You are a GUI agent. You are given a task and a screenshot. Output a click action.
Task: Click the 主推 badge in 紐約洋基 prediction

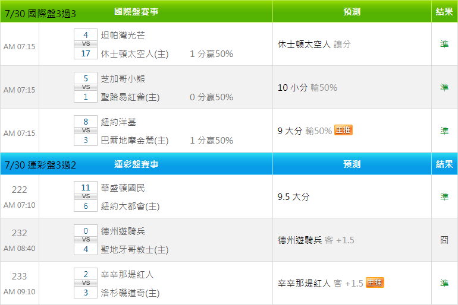click(x=343, y=130)
